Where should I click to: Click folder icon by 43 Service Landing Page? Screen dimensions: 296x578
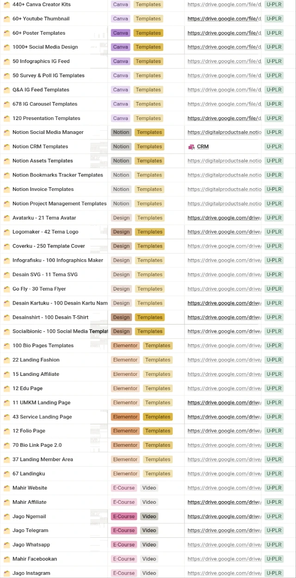click(6, 417)
